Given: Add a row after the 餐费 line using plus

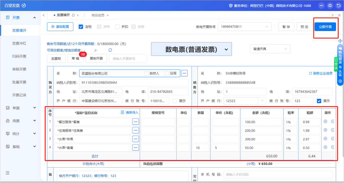Looking at the screenshot, I should [x=325, y=121].
